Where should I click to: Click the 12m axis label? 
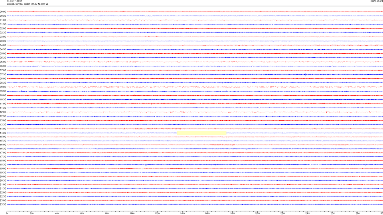157,213
